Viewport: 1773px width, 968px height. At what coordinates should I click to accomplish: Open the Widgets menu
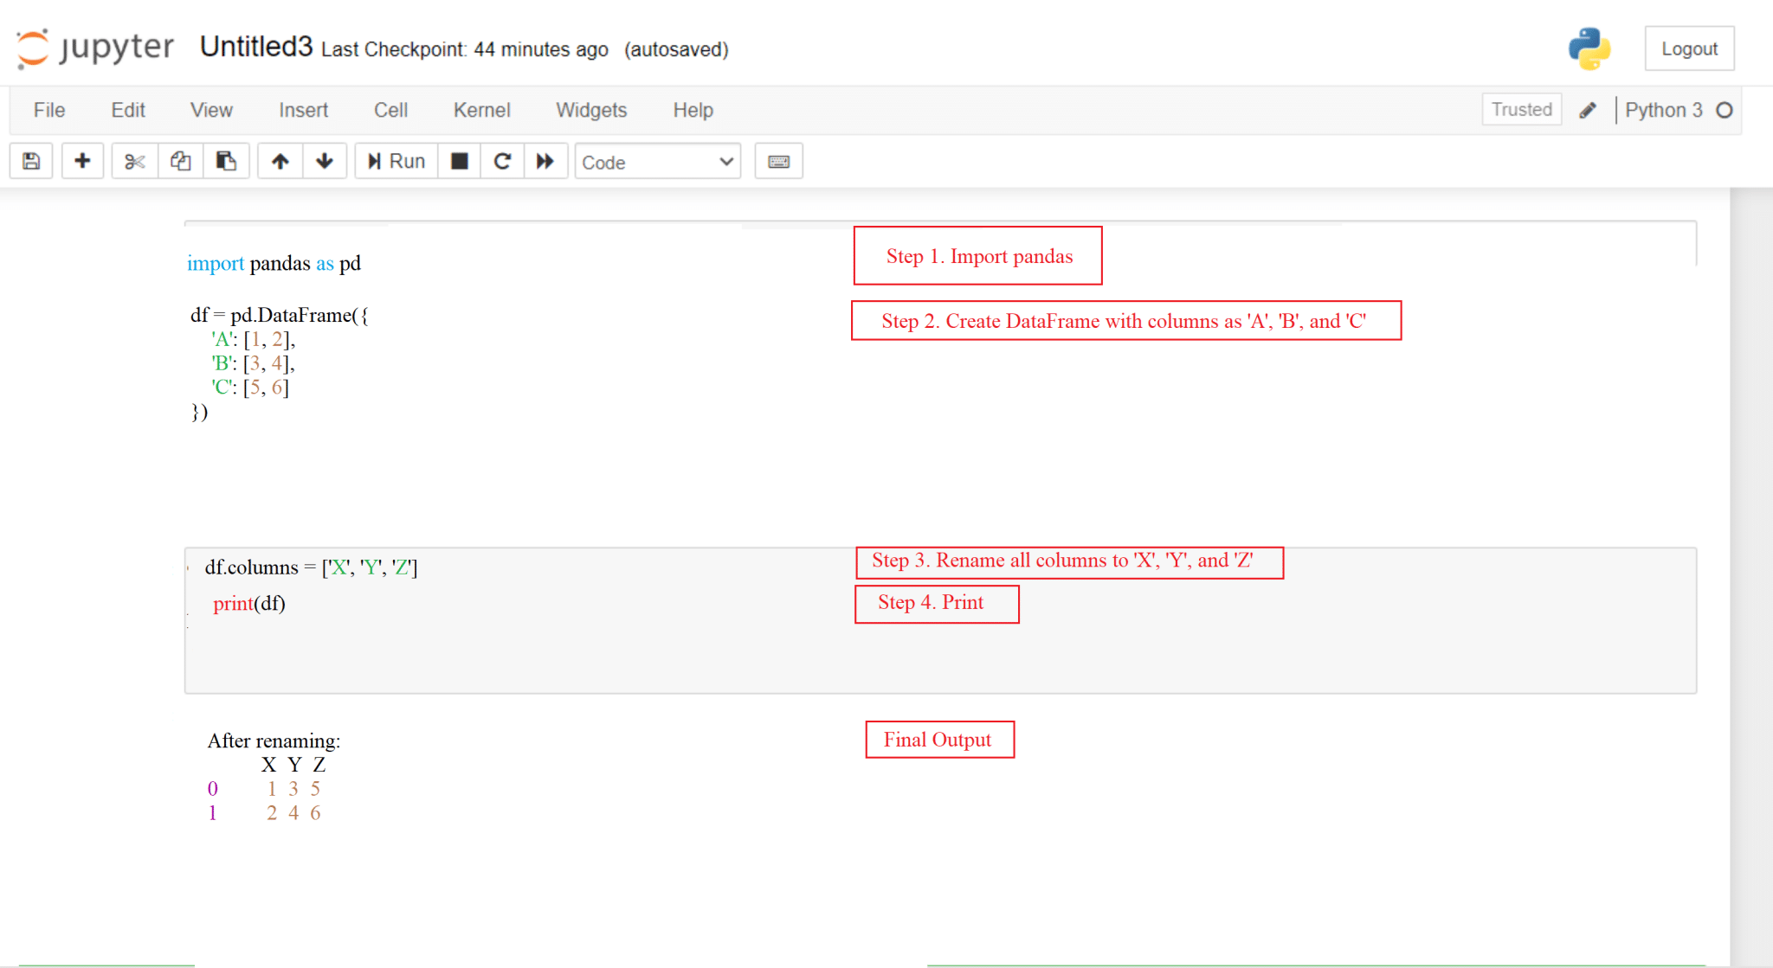pyautogui.click(x=591, y=111)
